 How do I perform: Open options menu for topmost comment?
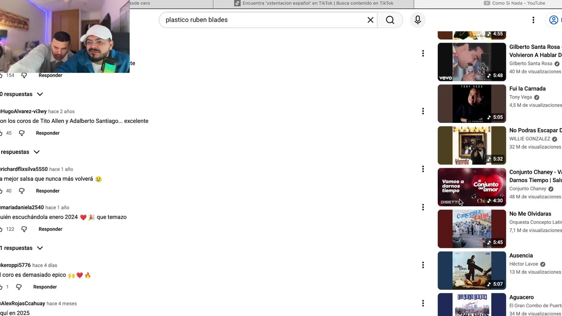(423, 54)
